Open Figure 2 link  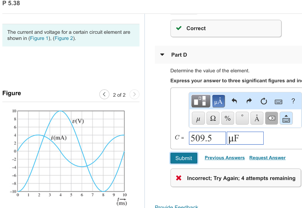click(x=63, y=38)
